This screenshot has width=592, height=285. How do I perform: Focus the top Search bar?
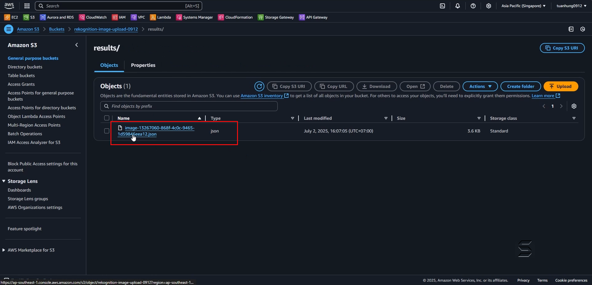click(119, 6)
